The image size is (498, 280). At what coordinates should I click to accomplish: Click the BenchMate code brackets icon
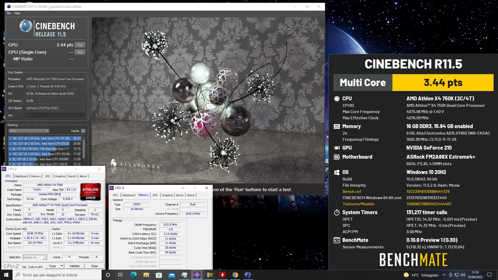pos(337,240)
